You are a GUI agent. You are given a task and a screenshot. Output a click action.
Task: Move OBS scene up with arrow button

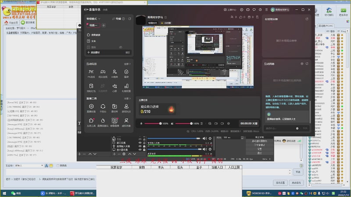90,154
